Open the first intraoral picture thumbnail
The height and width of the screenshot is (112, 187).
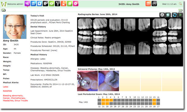pyautogui.click(x=88, y=81)
